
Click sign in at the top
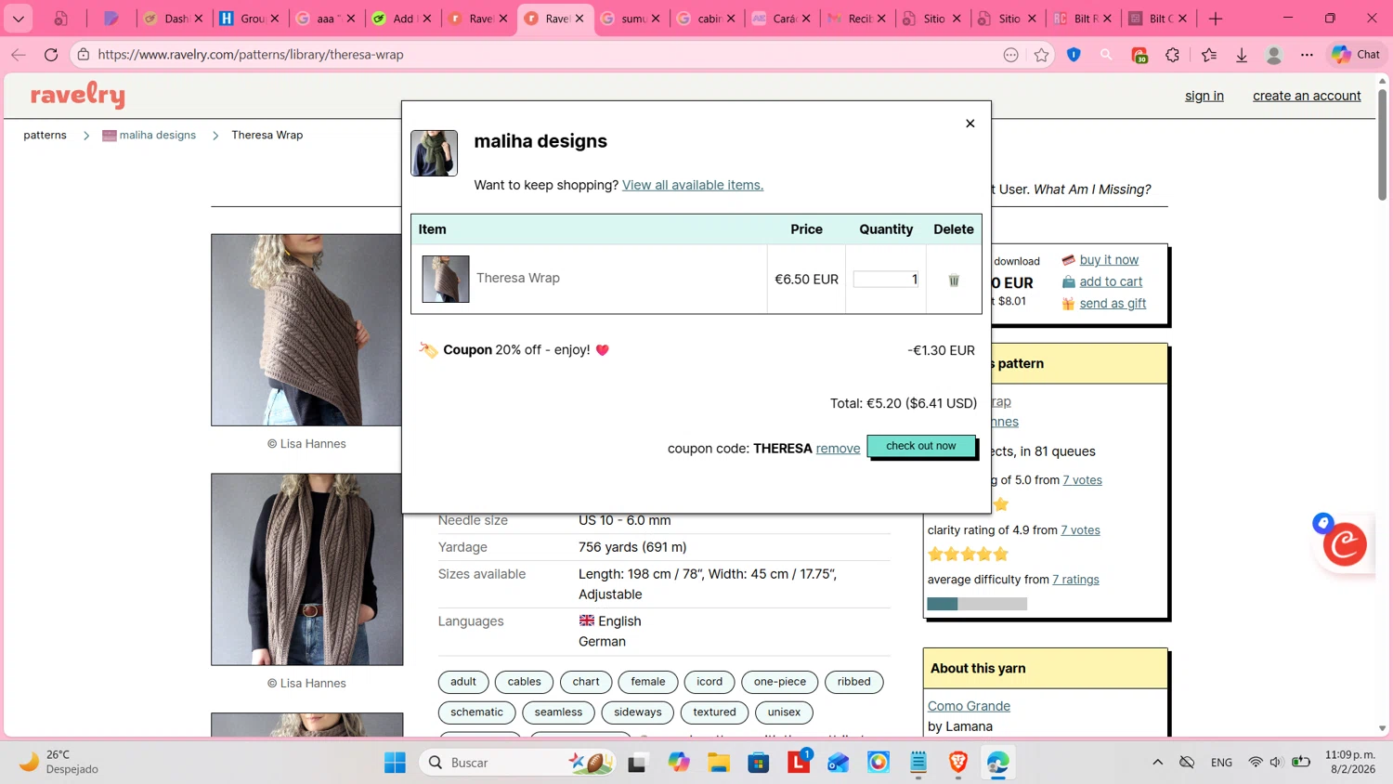(x=1204, y=96)
